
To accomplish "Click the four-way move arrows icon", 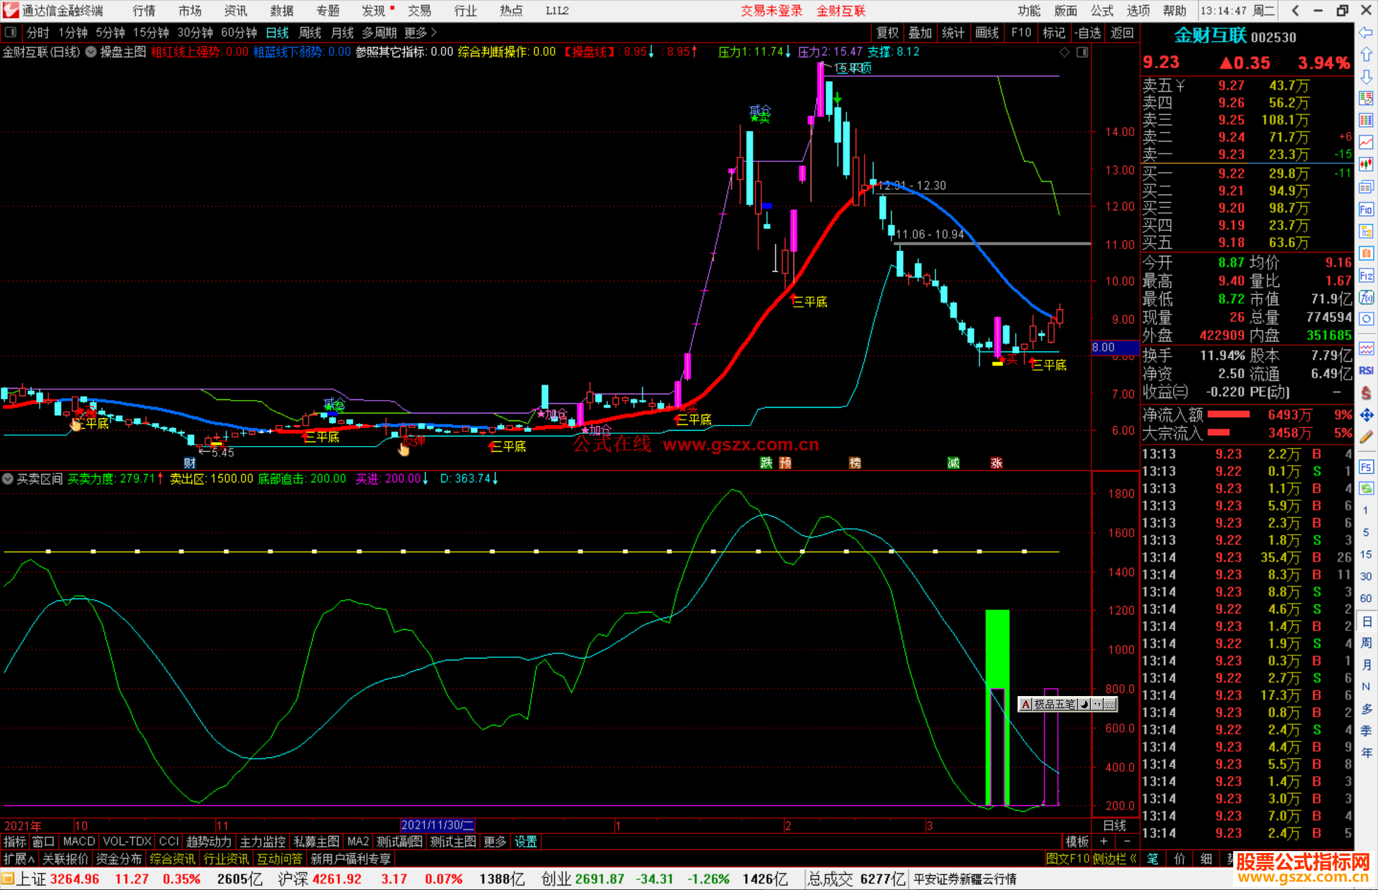I will tap(1366, 415).
